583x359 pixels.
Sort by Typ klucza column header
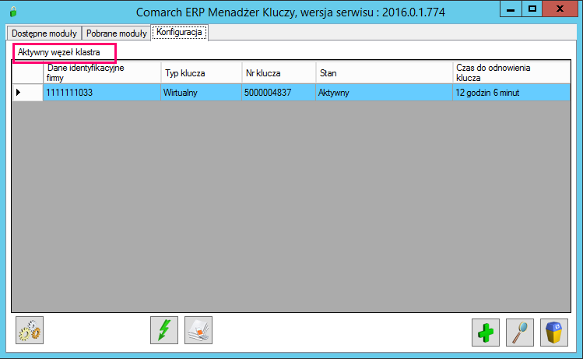(x=201, y=72)
